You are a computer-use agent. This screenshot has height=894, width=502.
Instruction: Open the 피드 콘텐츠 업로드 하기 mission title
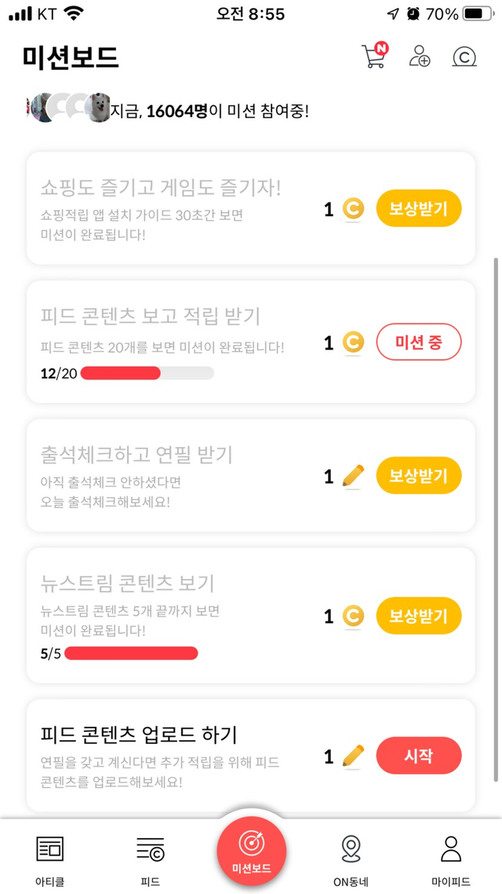(139, 735)
